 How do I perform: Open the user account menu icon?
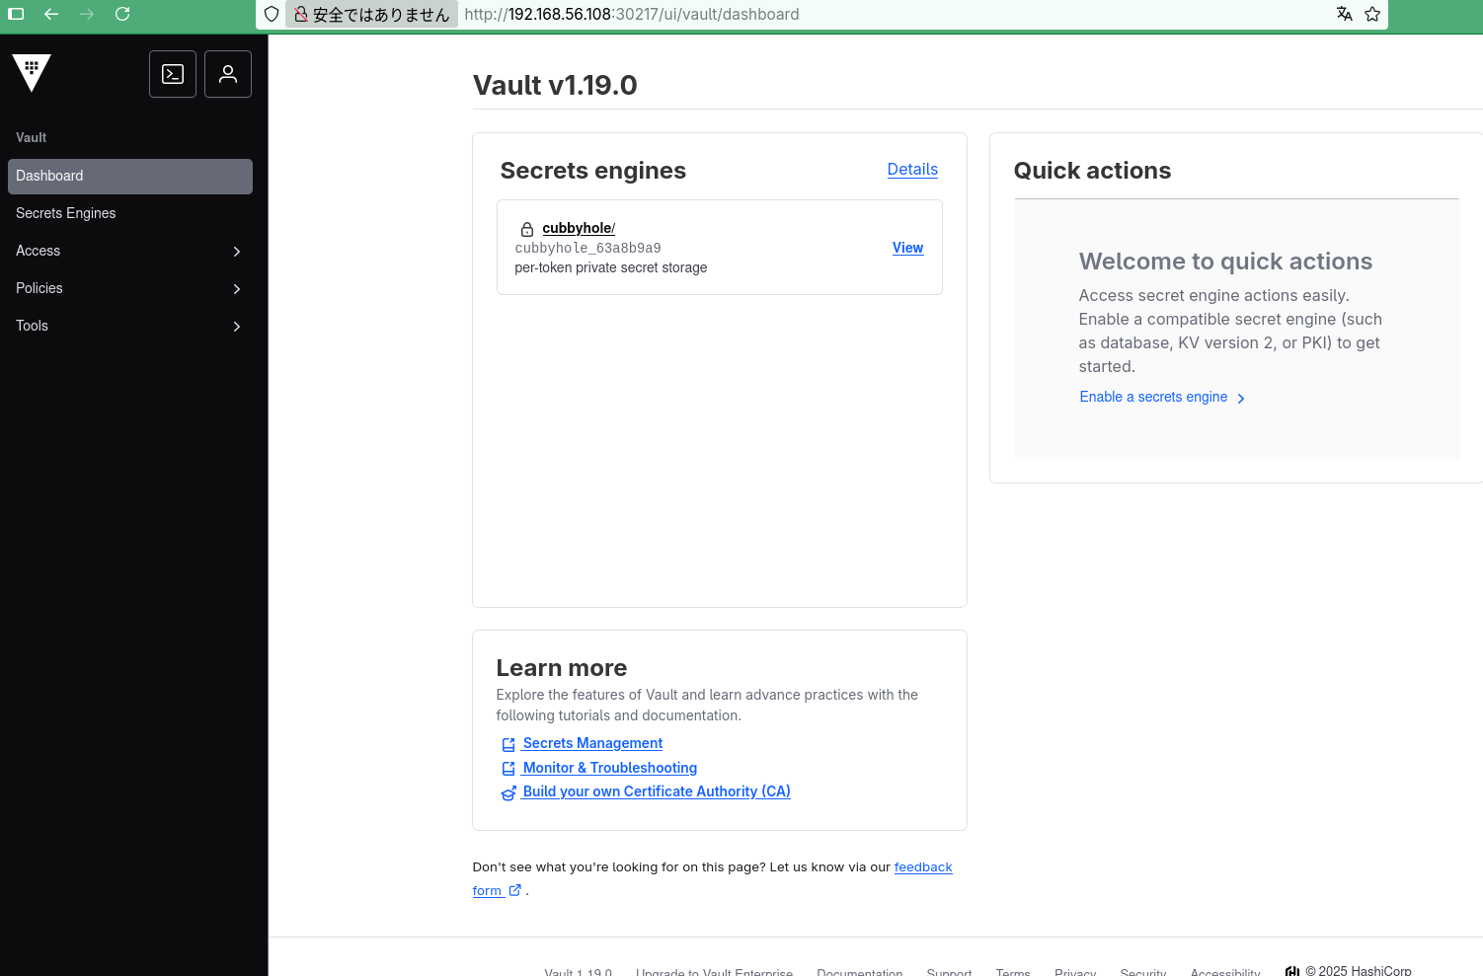(228, 74)
